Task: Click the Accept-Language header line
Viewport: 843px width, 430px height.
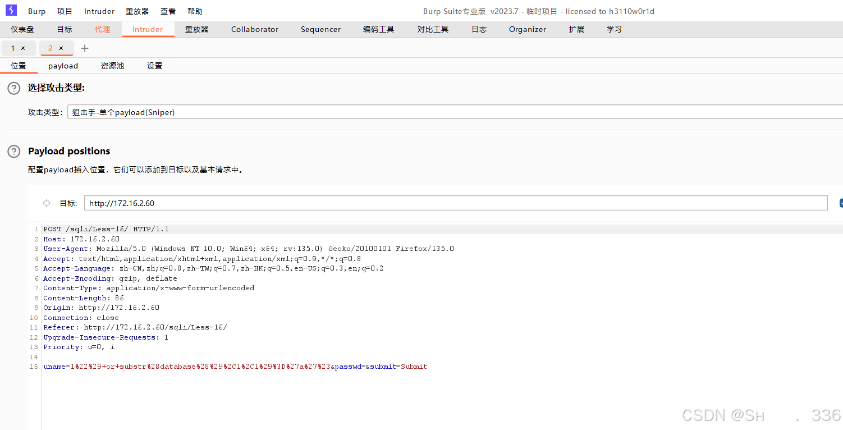Action: (213, 268)
